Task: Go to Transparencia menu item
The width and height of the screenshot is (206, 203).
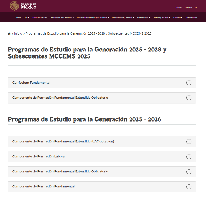Action: [x=191, y=18]
